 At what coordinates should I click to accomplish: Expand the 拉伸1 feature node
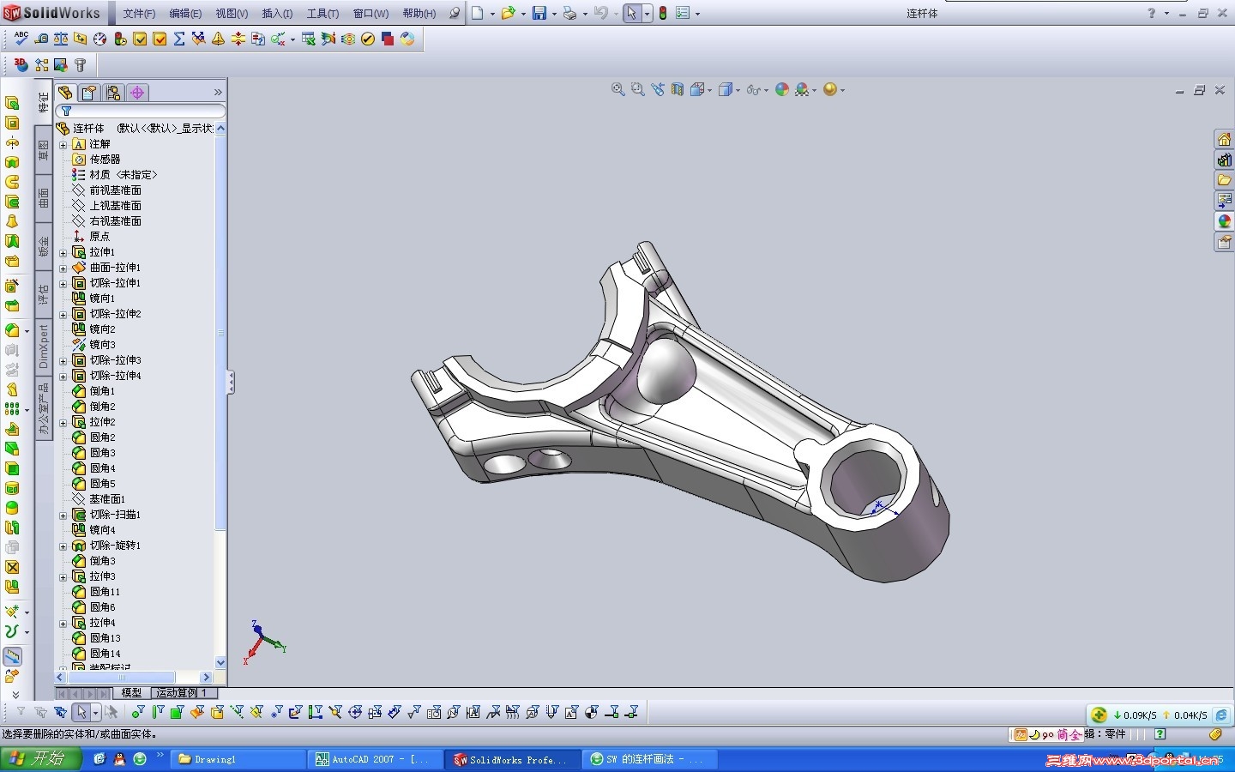tap(63, 253)
